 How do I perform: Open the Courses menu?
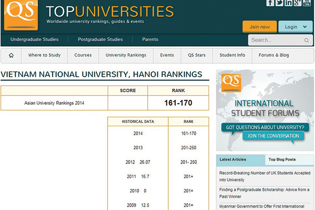[x=83, y=55]
